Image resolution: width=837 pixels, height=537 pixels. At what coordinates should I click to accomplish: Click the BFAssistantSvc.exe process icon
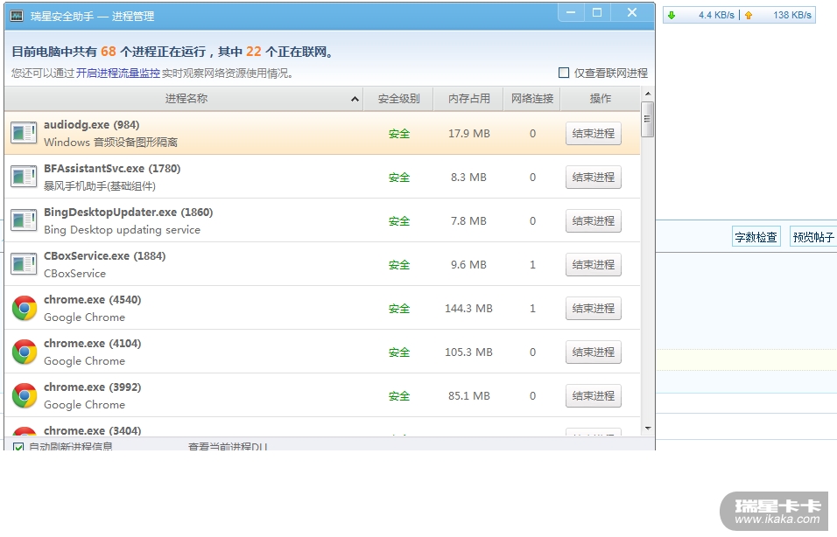pyautogui.click(x=24, y=177)
